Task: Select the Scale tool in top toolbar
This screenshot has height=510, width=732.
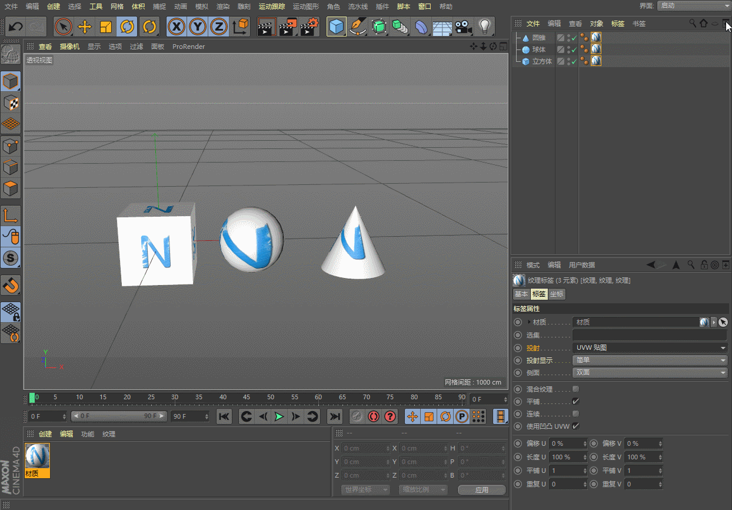Action: click(106, 27)
